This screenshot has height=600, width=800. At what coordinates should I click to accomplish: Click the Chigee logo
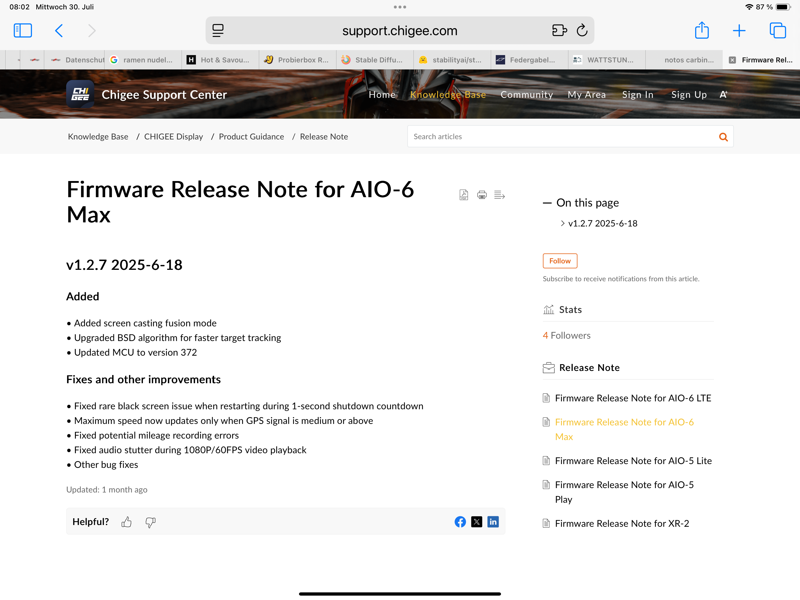pos(80,94)
